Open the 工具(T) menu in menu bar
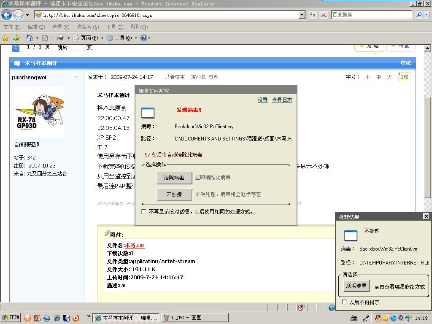 click(x=115, y=27)
